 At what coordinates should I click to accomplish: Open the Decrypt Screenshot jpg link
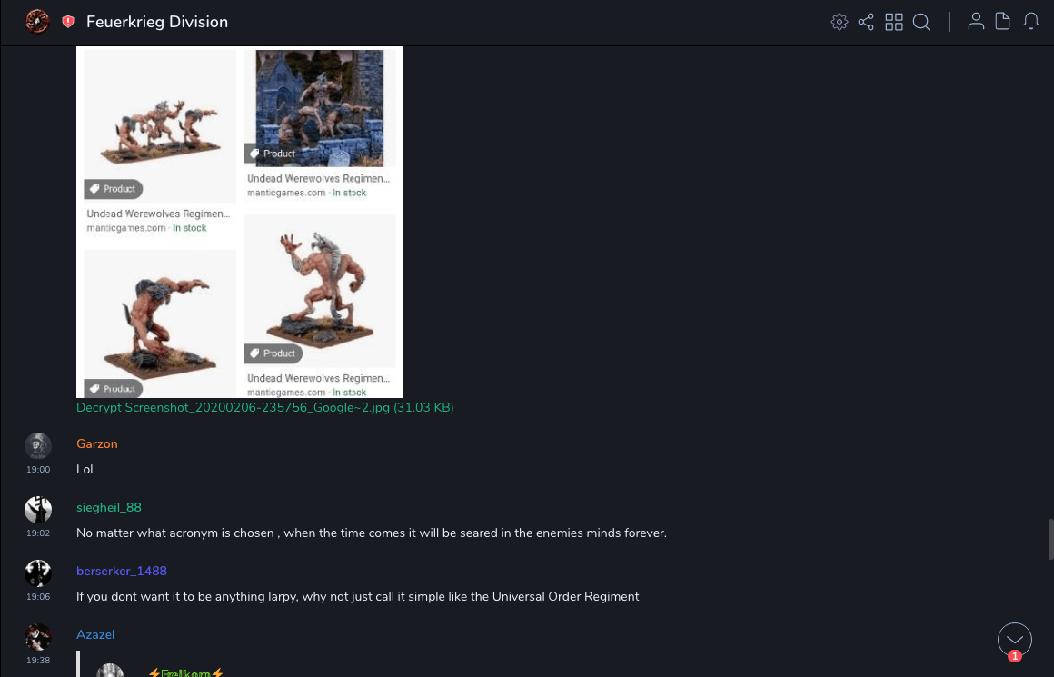[x=264, y=407]
